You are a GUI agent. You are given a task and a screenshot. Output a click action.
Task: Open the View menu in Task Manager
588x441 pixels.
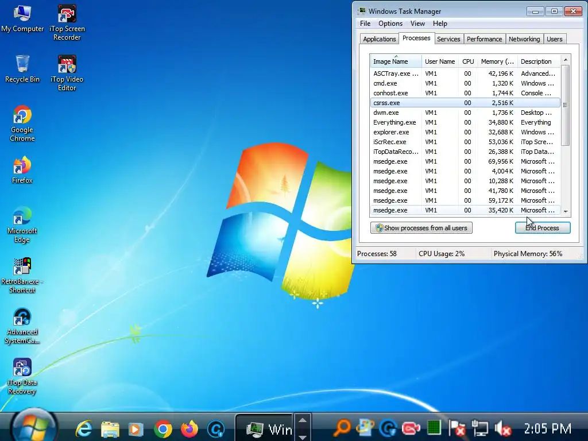point(417,23)
